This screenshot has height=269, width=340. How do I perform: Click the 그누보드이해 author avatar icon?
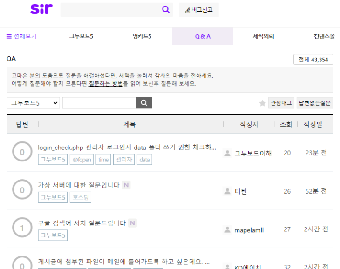coord(227,153)
